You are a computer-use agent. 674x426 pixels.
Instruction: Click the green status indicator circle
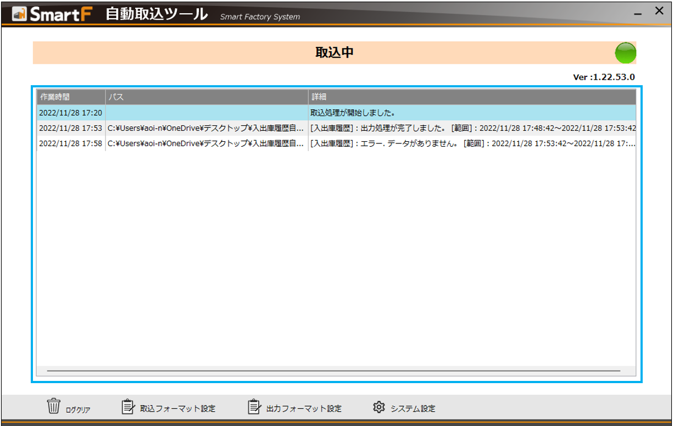[626, 53]
